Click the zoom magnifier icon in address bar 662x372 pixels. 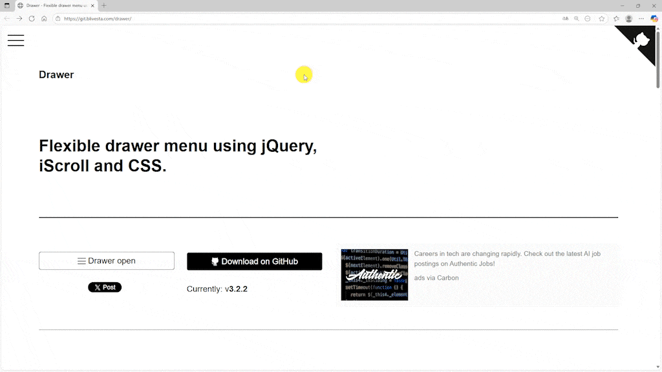coord(577,19)
